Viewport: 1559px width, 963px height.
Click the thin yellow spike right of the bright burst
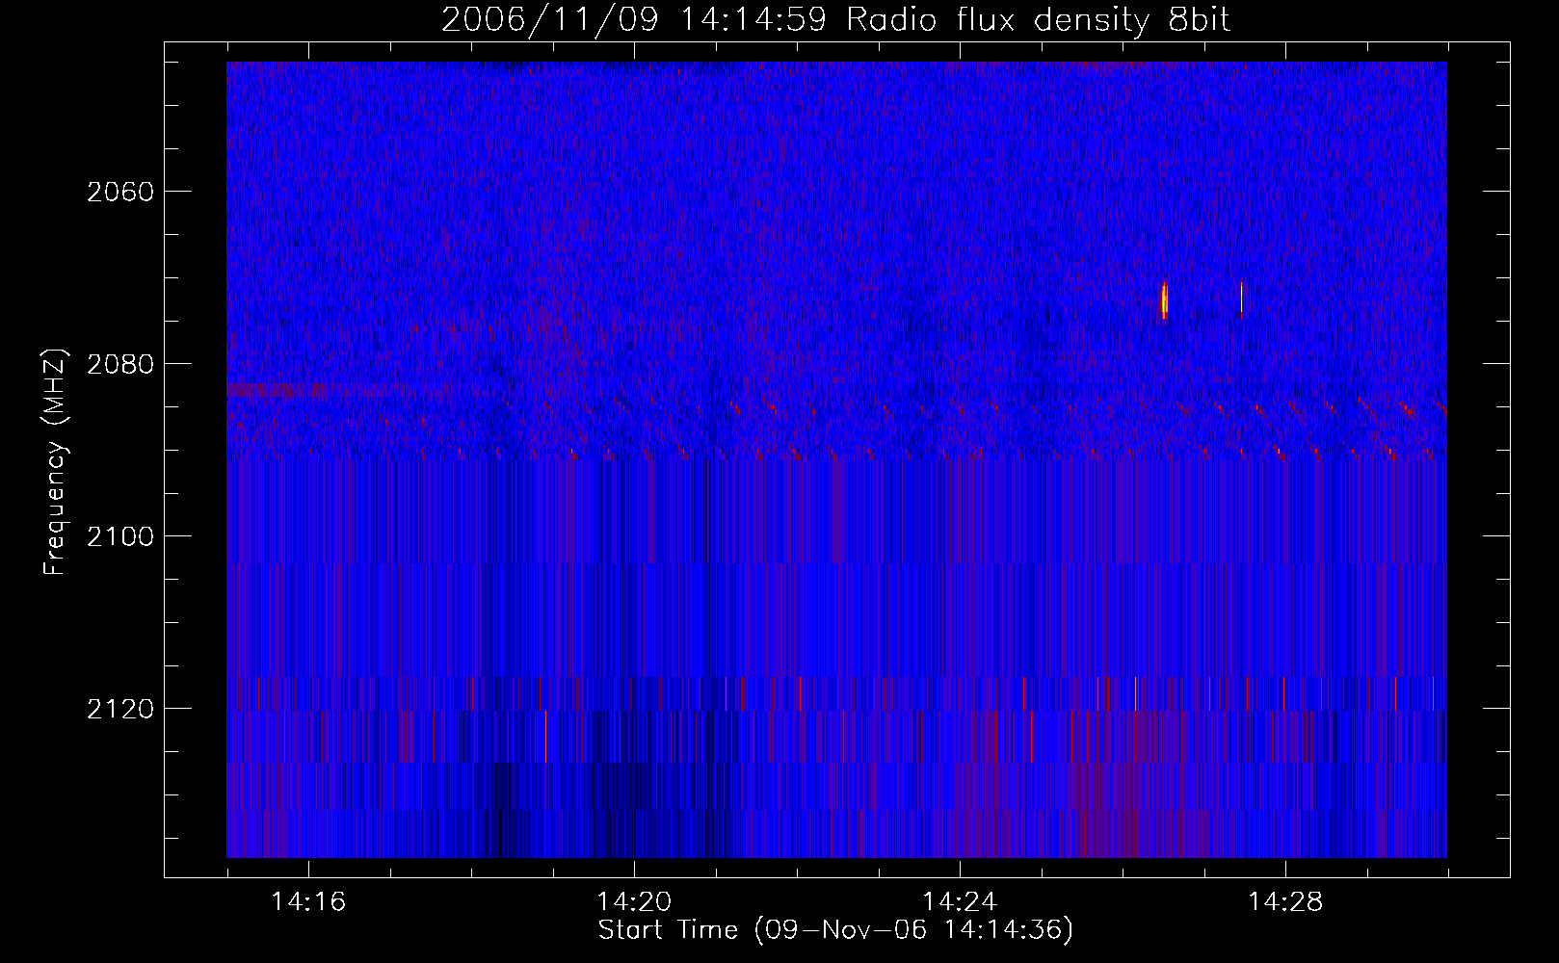(1241, 299)
